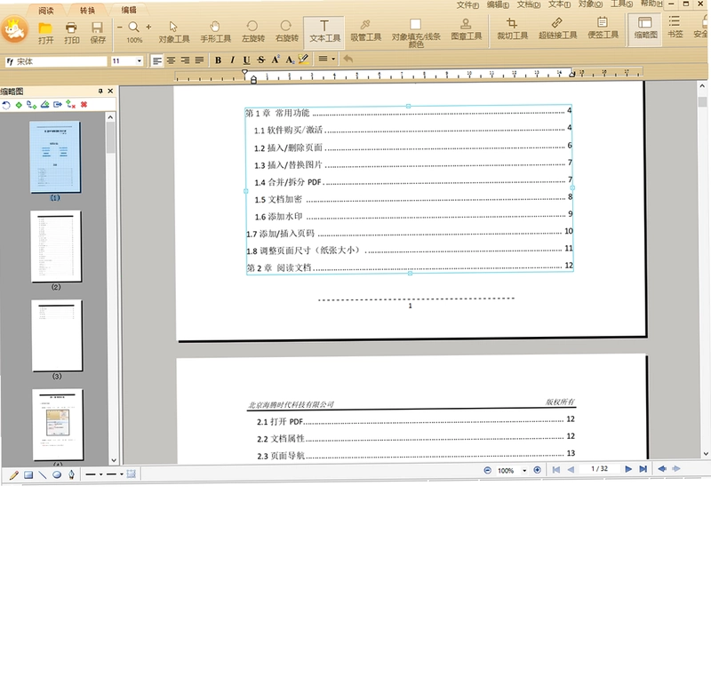Select page thumbnail (2)
The image size is (711, 685).
(56, 246)
